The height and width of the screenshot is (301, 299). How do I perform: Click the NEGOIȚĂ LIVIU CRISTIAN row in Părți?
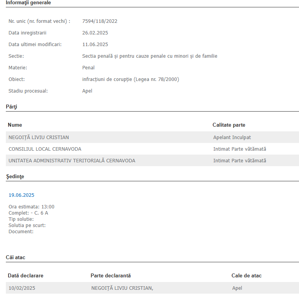point(39,138)
